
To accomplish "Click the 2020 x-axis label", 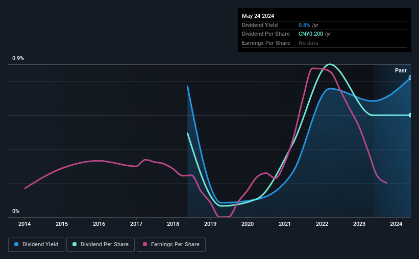I will 248,224.
